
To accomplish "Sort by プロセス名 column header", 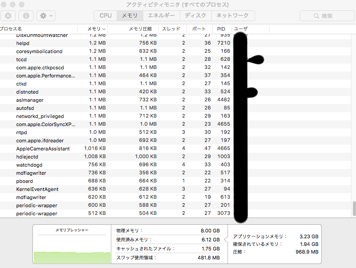I will tap(39, 29).
